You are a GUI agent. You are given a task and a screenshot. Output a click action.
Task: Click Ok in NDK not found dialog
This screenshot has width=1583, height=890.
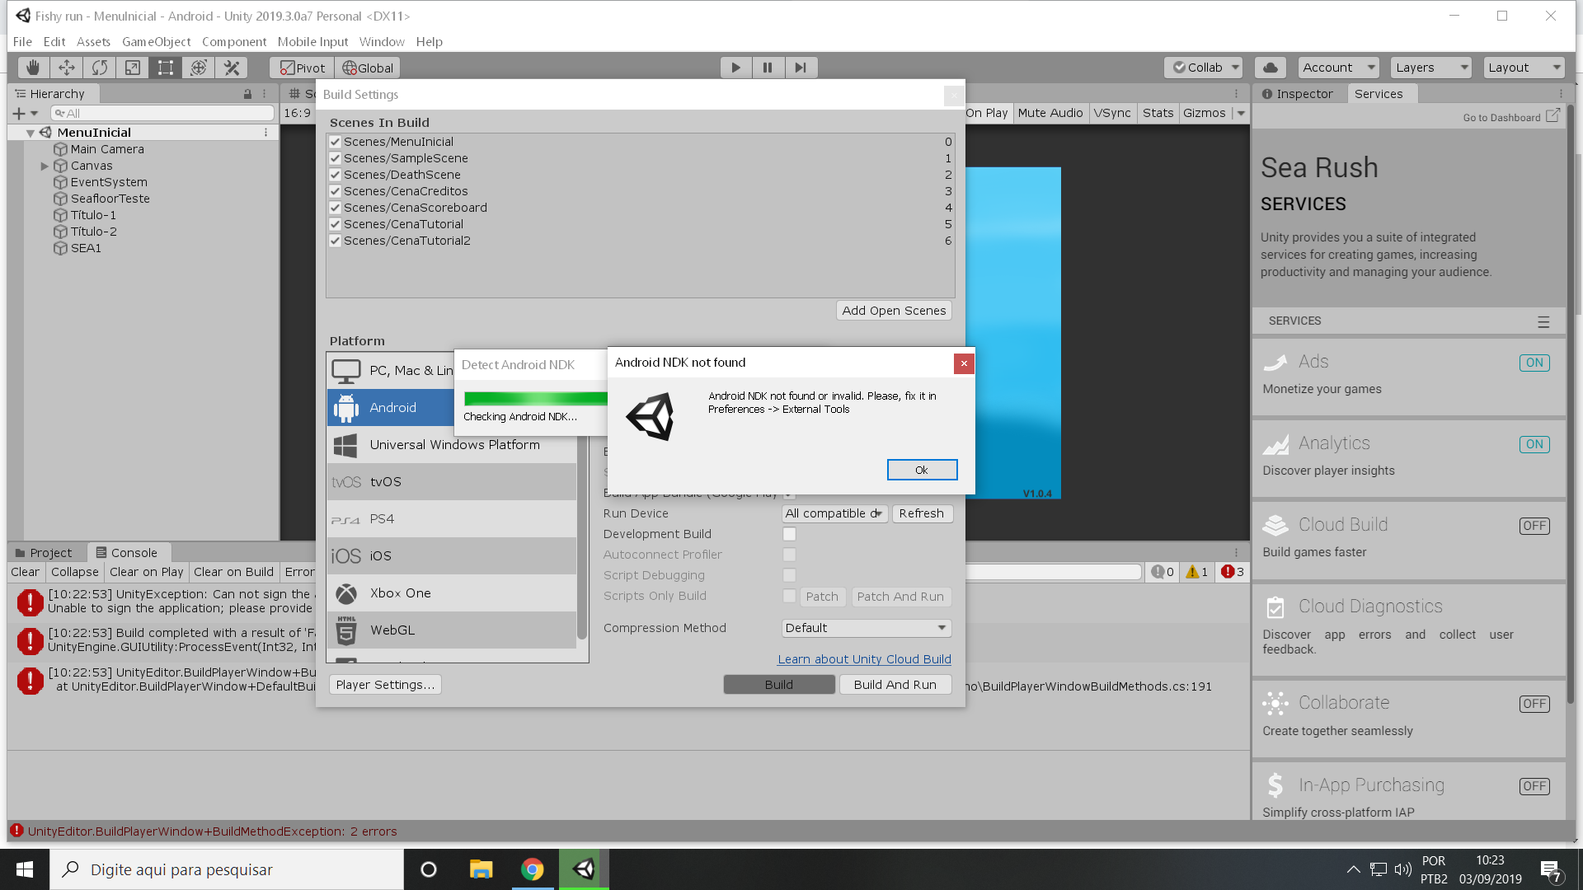coord(922,470)
